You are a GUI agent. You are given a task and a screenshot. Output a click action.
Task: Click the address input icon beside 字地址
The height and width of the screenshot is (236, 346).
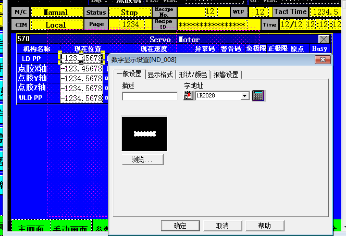tap(189, 96)
